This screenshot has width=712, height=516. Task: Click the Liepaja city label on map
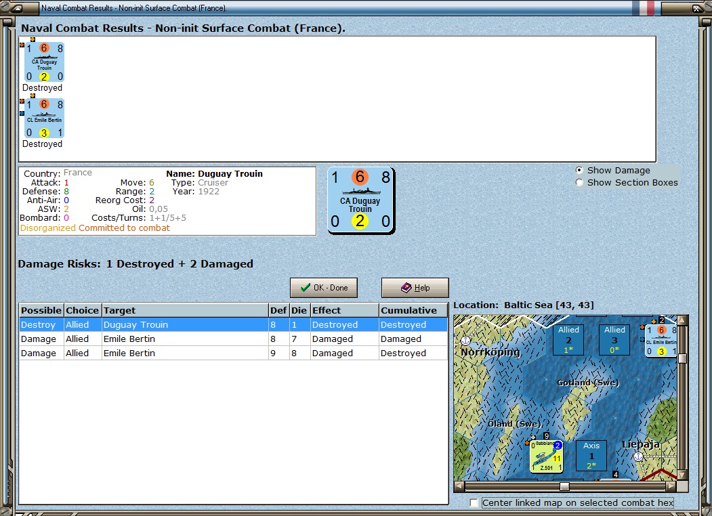(x=641, y=444)
